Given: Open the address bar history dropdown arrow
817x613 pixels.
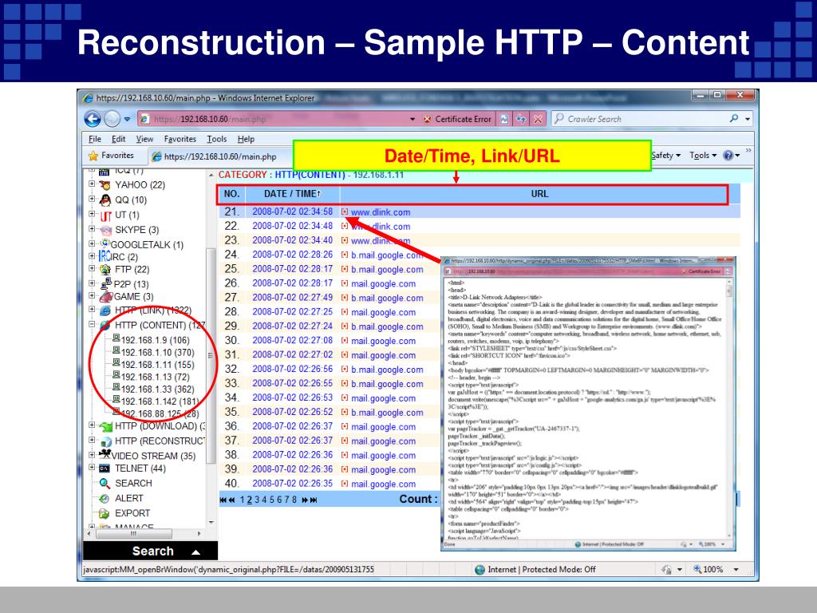Looking at the screenshot, I should 412,120.
